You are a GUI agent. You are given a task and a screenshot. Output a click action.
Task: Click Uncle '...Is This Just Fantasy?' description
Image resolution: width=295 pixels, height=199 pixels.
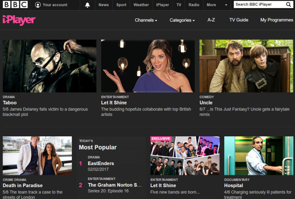coord(244,112)
